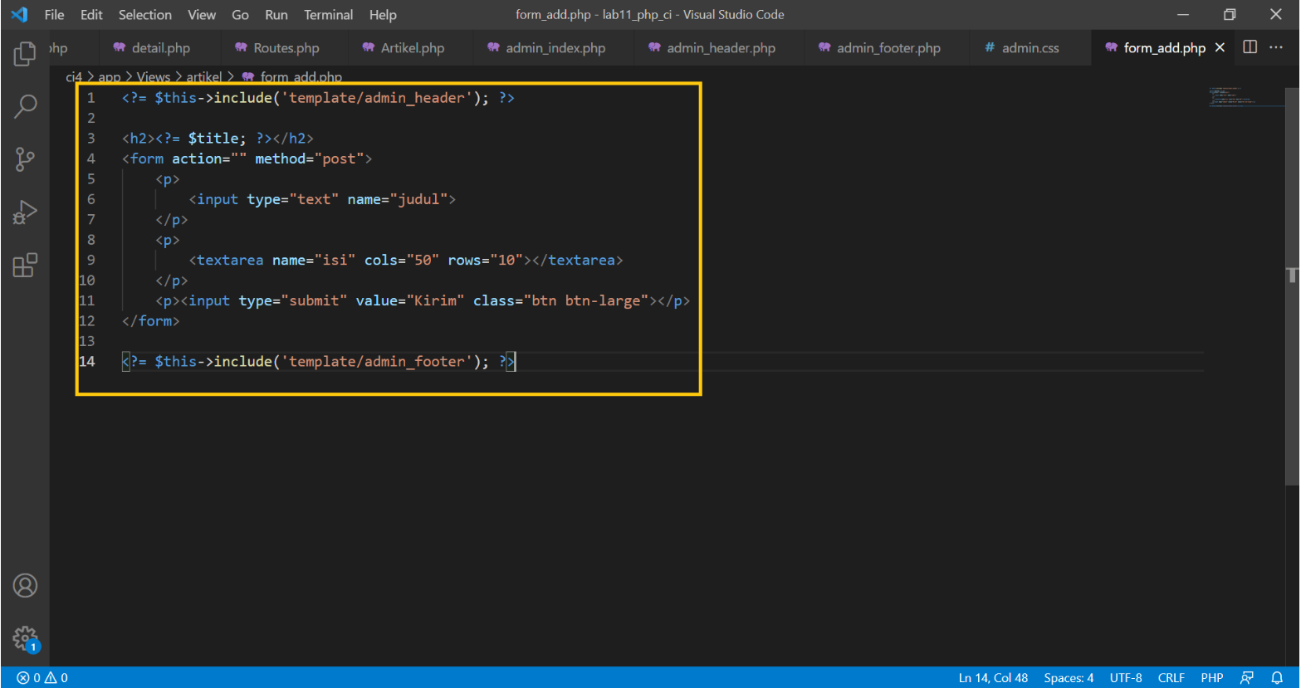Open the notifications bell in the status bar
The height and width of the screenshot is (688, 1301).
1277,677
